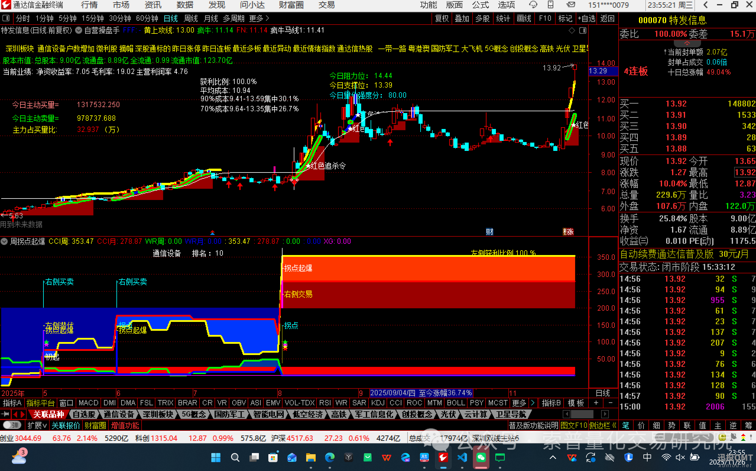Open 筹 chip distribution in right sidebar
Viewport: 756px width, 471px height.
tap(749, 425)
